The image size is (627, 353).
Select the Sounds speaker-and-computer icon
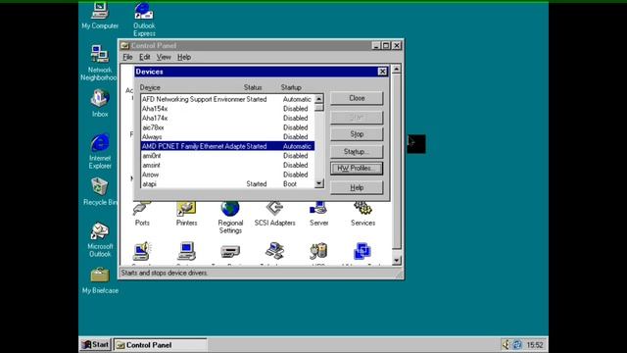pyautogui.click(x=142, y=252)
